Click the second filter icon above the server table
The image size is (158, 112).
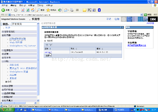coord(51,45)
